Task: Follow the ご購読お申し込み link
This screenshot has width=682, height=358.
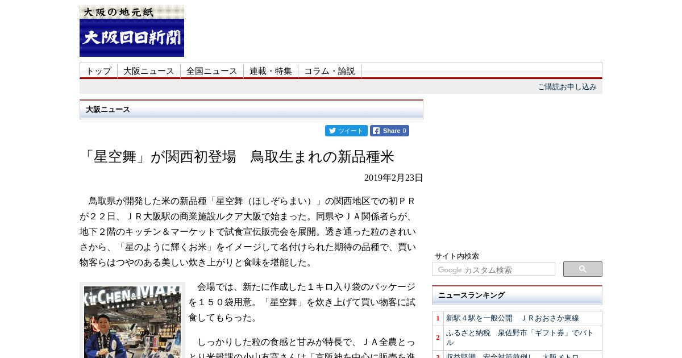Action: (x=567, y=87)
